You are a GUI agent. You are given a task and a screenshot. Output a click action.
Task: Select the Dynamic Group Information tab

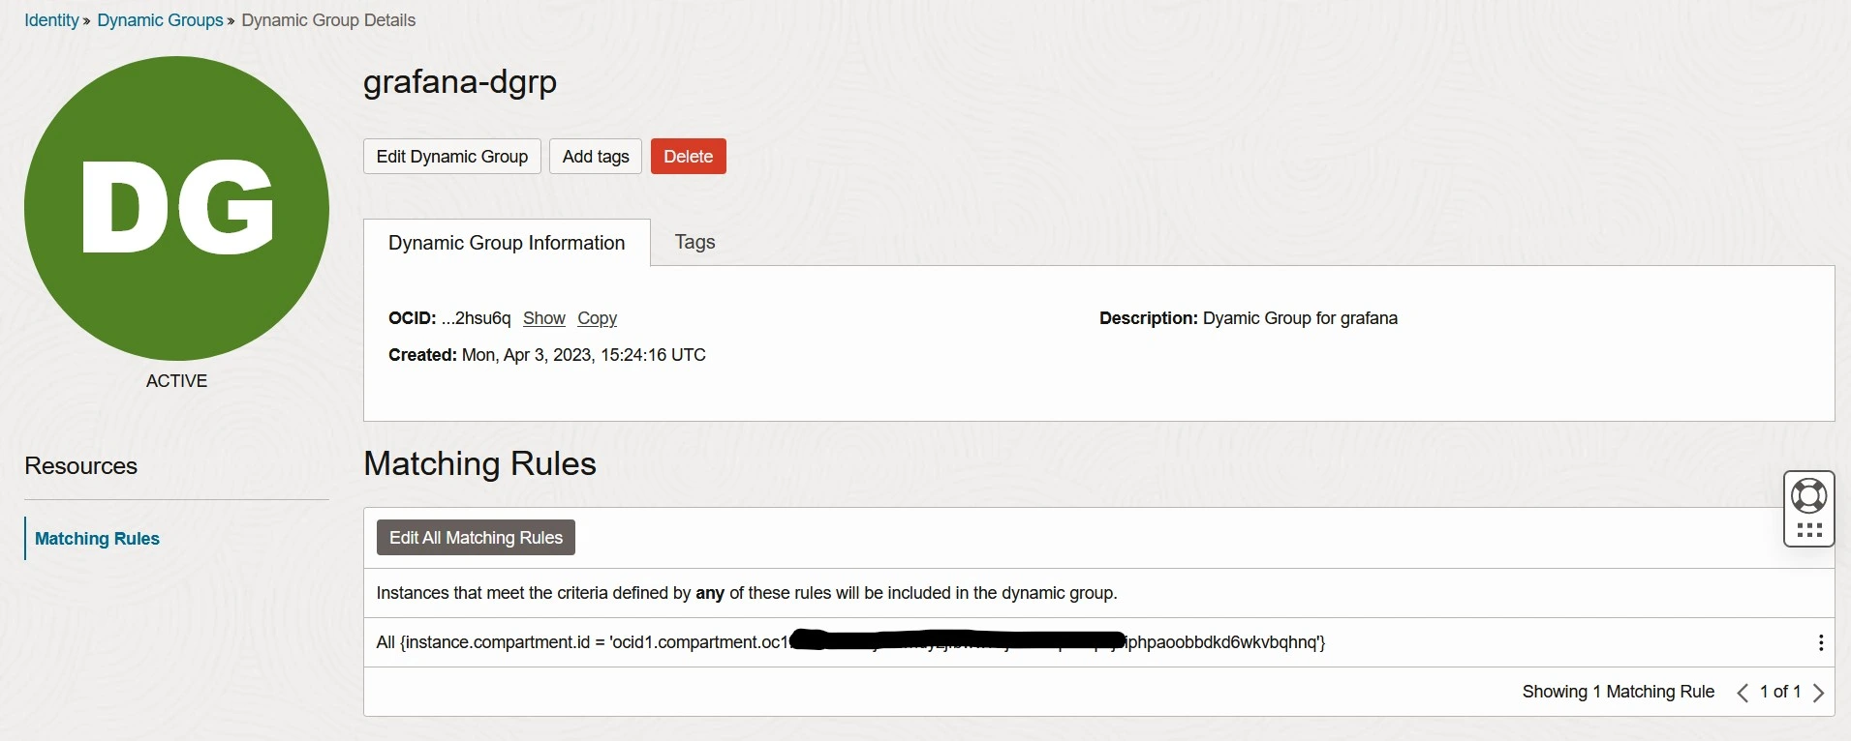pyautogui.click(x=507, y=243)
